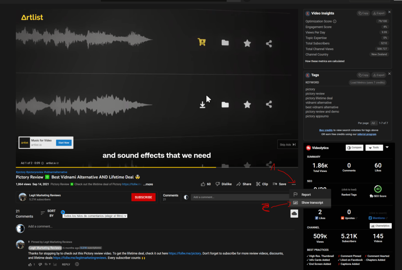This screenshot has height=270, width=402.
Task: Select Report from the context menu
Action: 310,195
